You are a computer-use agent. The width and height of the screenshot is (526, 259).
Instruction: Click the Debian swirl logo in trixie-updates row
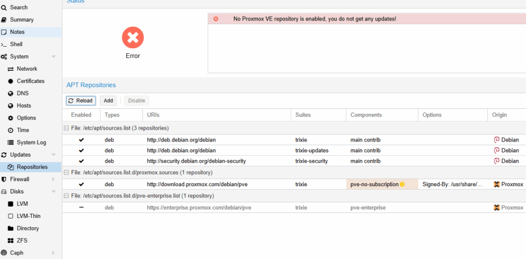click(497, 150)
